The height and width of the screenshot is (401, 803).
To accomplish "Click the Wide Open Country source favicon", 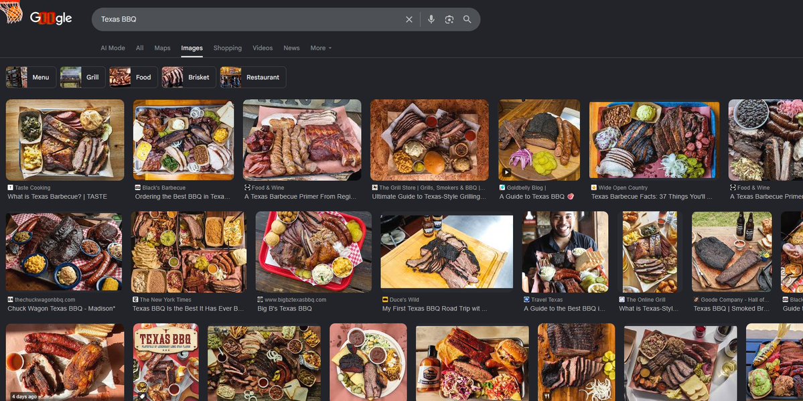I will (593, 188).
